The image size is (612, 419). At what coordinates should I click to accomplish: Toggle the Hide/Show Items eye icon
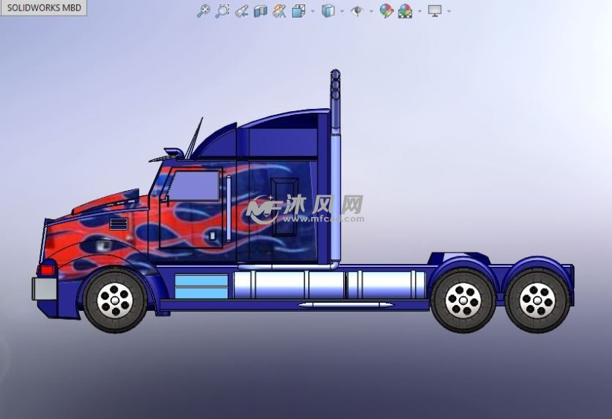coord(357,11)
